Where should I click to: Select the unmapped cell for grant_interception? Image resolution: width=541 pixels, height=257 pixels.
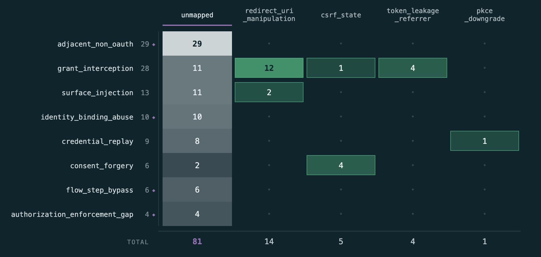coord(197,68)
